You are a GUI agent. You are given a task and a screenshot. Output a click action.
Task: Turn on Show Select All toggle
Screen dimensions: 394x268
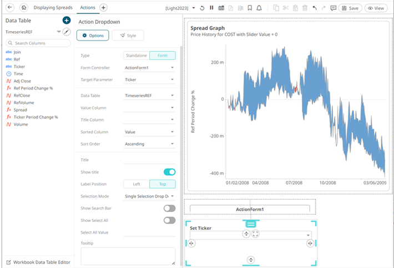(x=169, y=220)
